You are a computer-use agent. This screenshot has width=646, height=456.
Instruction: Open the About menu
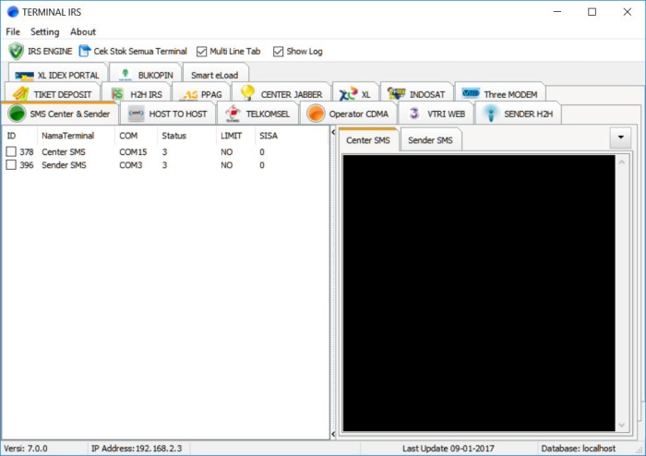point(83,31)
